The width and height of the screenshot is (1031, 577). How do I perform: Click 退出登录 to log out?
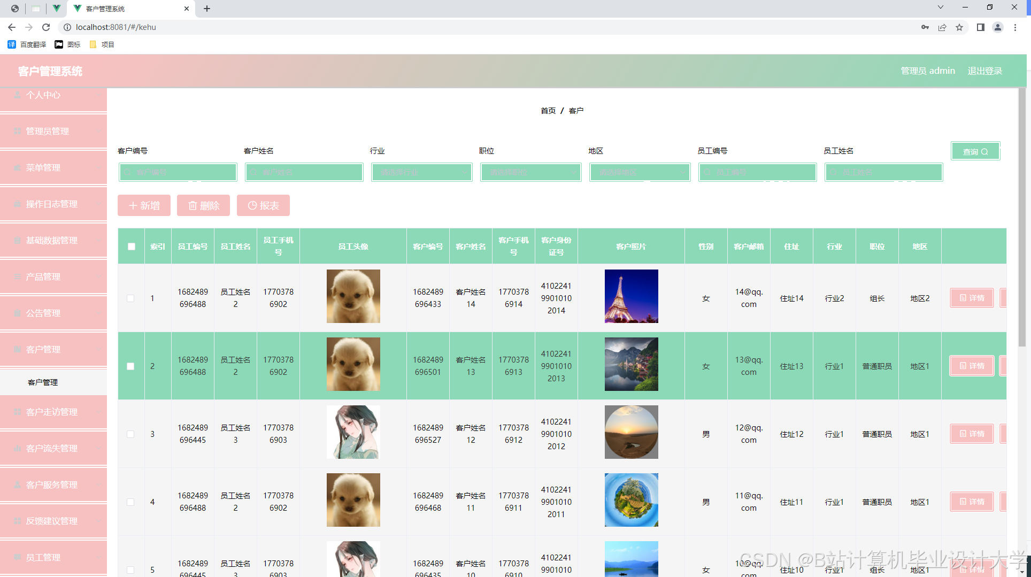tap(985, 71)
